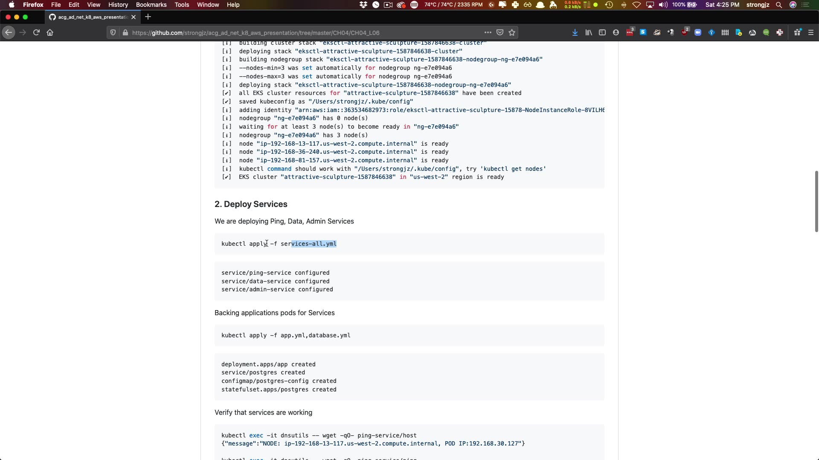The width and height of the screenshot is (819, 460).
Task: Bookmark this page with the star icon
Action: tap(512, 32)
